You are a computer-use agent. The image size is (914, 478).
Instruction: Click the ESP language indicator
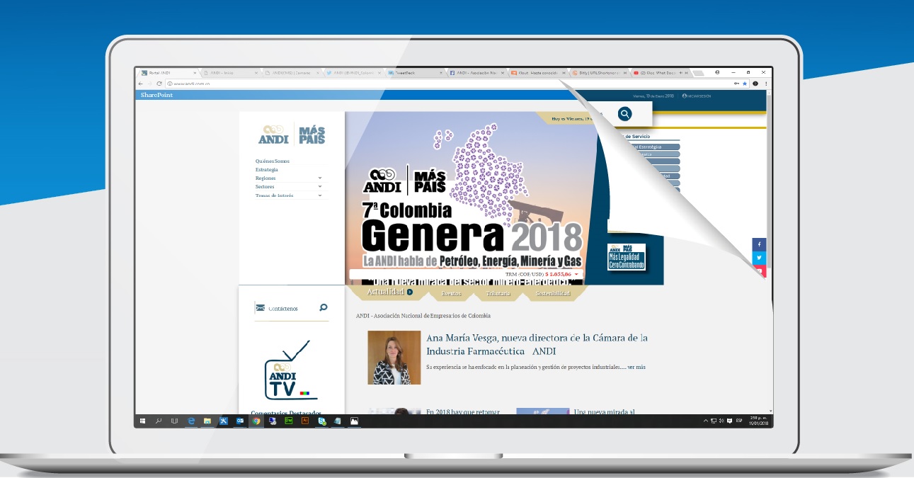tap(738, 421)
